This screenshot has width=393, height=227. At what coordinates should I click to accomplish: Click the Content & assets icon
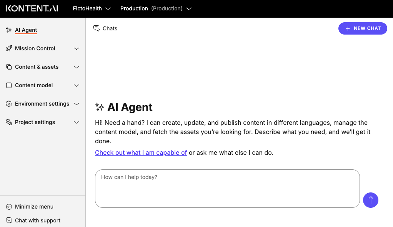tap(8, 67)
